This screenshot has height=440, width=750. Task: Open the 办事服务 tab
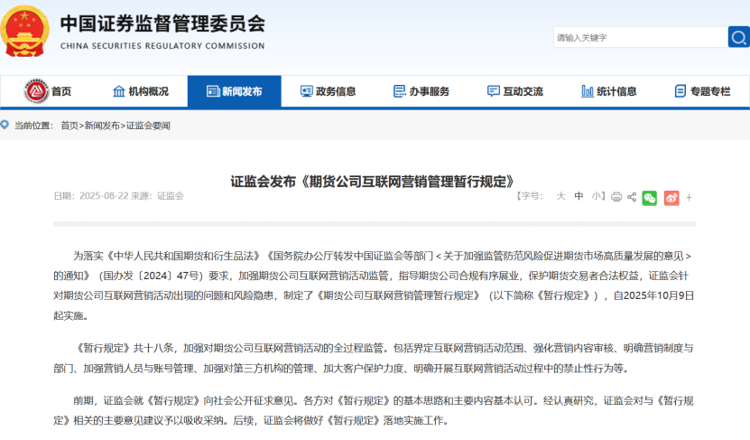[421, 91]
